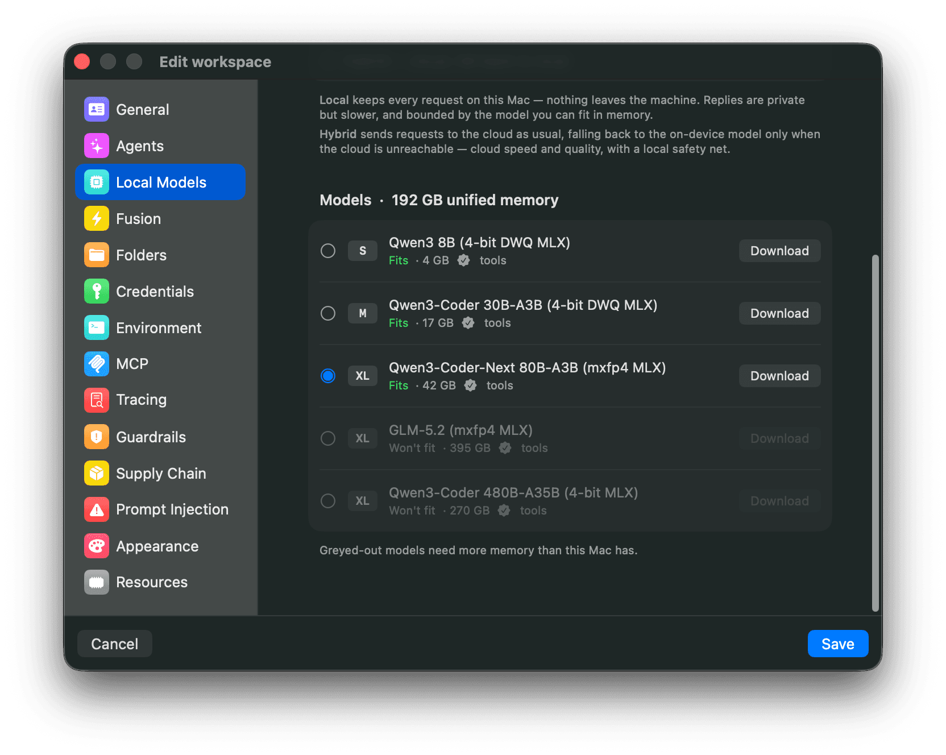This screenshot has width=946, height=755.
Task: Click the Folders orange icon
Action: 97,255
